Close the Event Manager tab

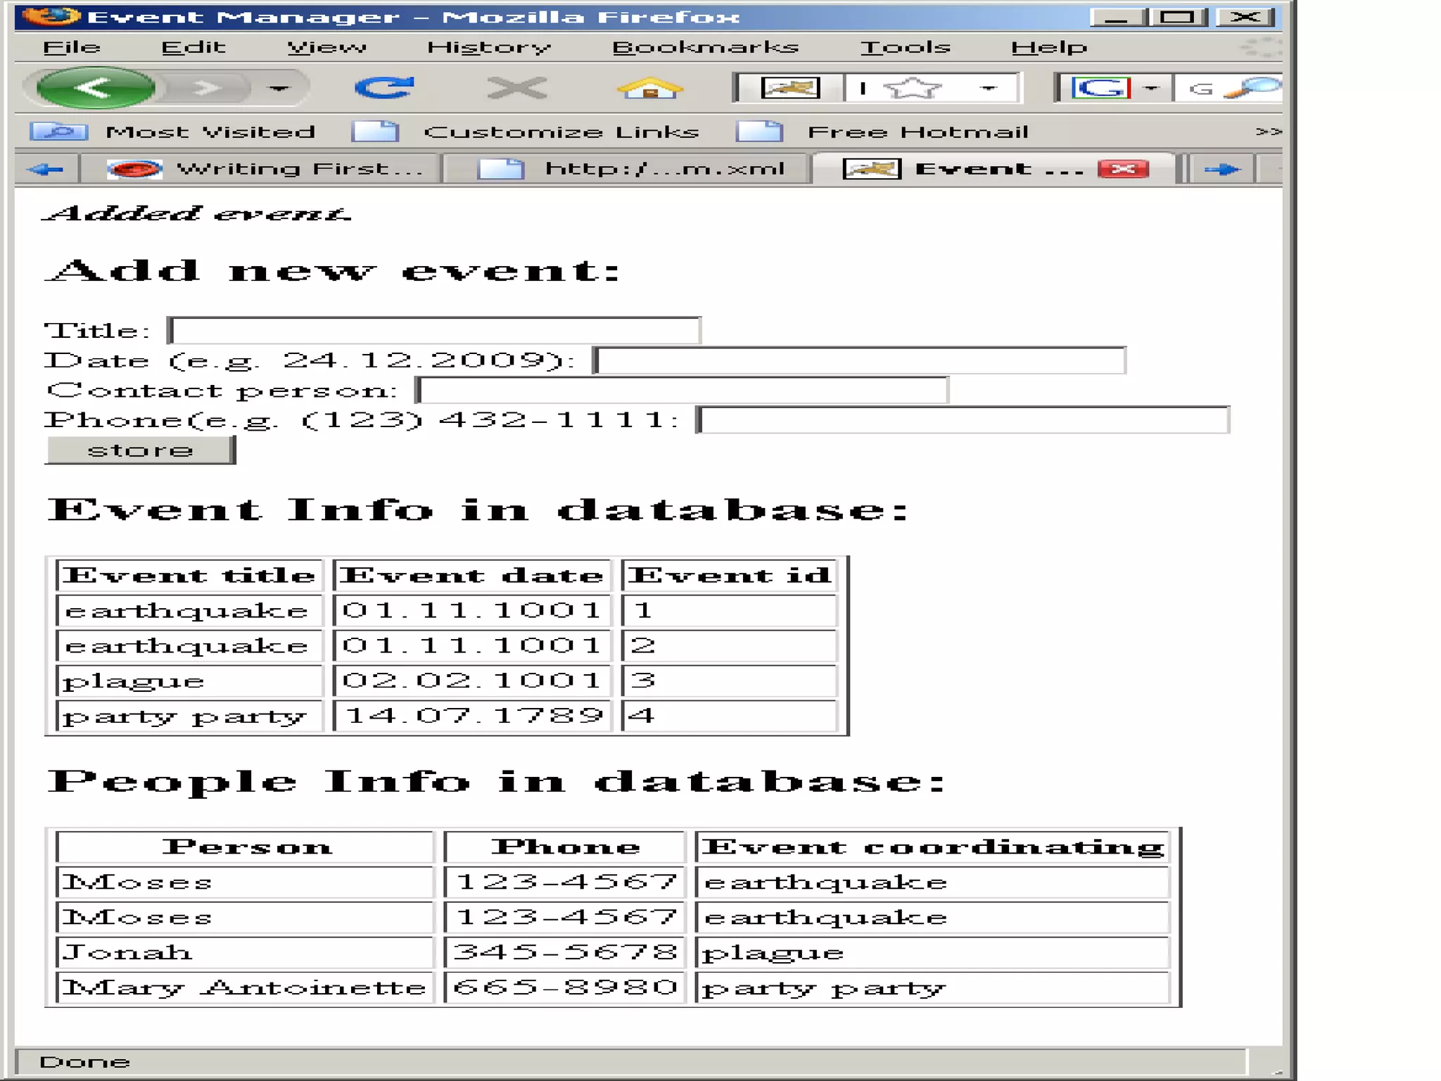tap(1122, 169)
